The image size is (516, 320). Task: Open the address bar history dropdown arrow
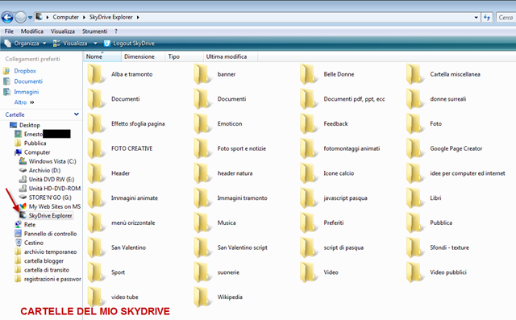[476, 18]
